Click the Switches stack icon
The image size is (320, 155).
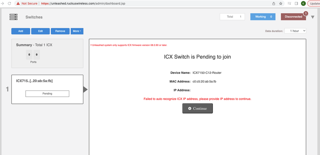point(13,17)
